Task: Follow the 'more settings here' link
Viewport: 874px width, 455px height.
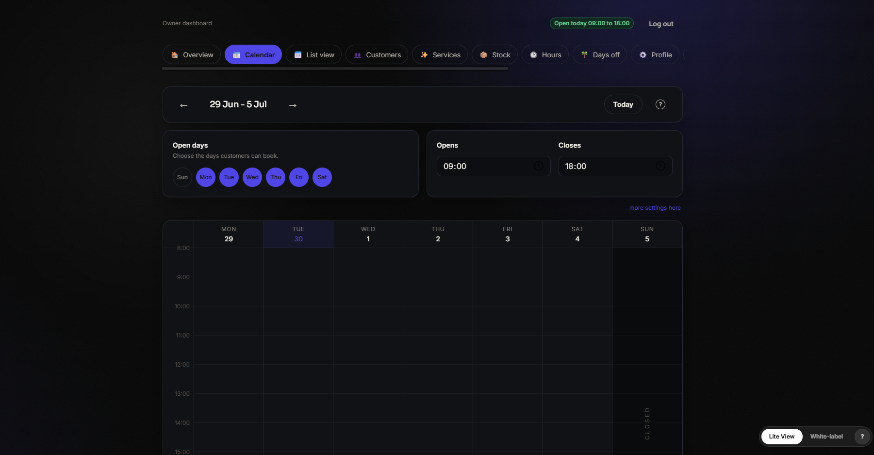Action: tap(655, 208)
